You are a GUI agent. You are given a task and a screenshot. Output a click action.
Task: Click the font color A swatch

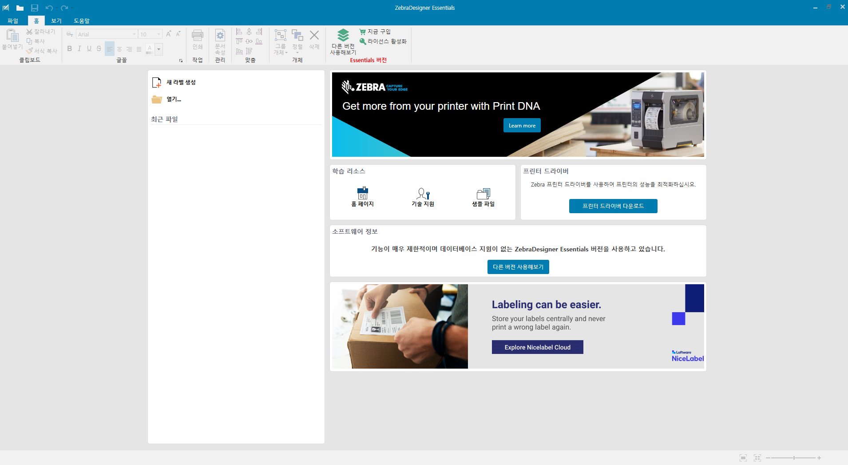tap(150, 49)
